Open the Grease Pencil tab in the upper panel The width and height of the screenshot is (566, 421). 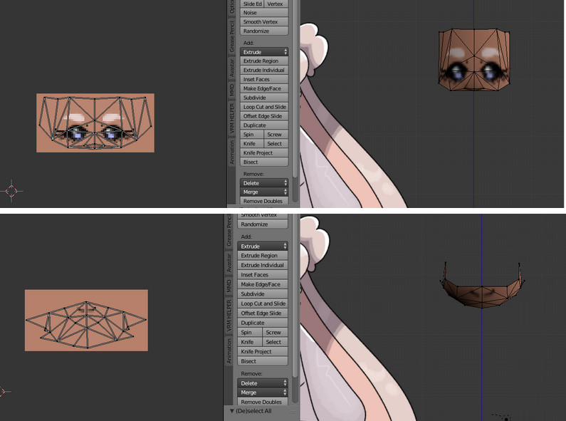(231, 36)
